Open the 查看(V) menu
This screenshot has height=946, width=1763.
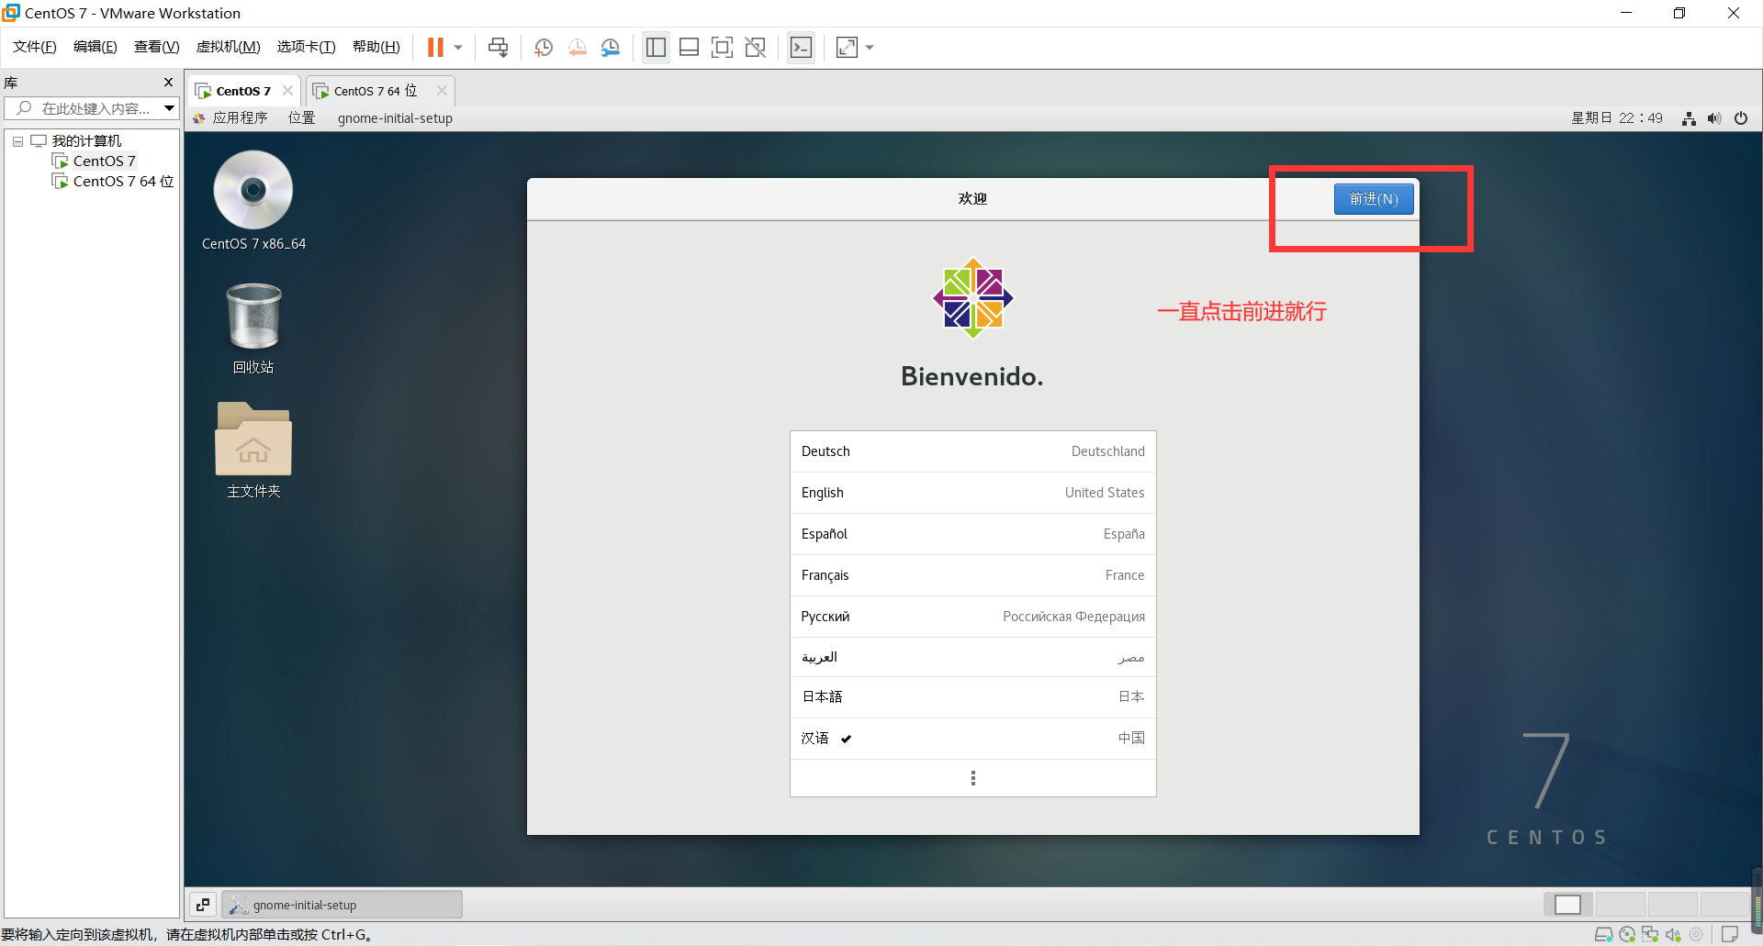[157, 47]
